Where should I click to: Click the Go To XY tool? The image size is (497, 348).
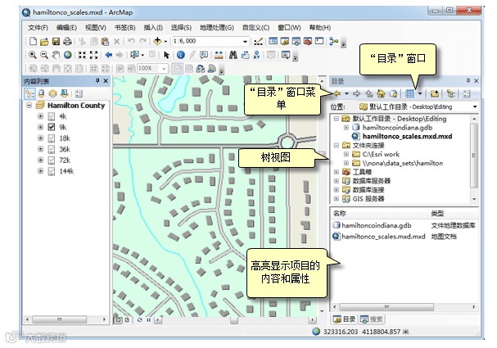[256, 55]
